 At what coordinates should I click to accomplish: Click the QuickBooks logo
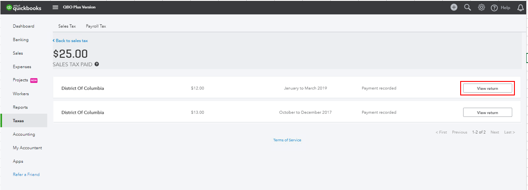coord(24,7)
